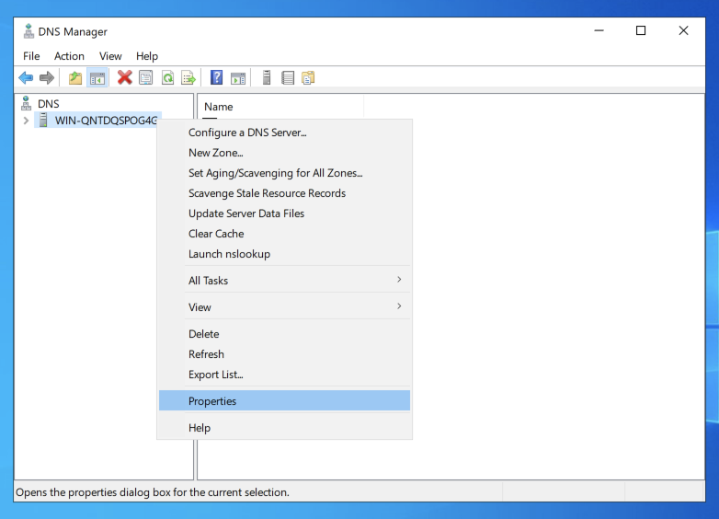The image size is (719, 519).
Task: Click the red X Delete toolbar icon
Action: (x=124, y=78)
